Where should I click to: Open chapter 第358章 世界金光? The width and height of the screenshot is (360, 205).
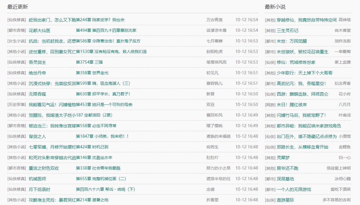point(92,73)
